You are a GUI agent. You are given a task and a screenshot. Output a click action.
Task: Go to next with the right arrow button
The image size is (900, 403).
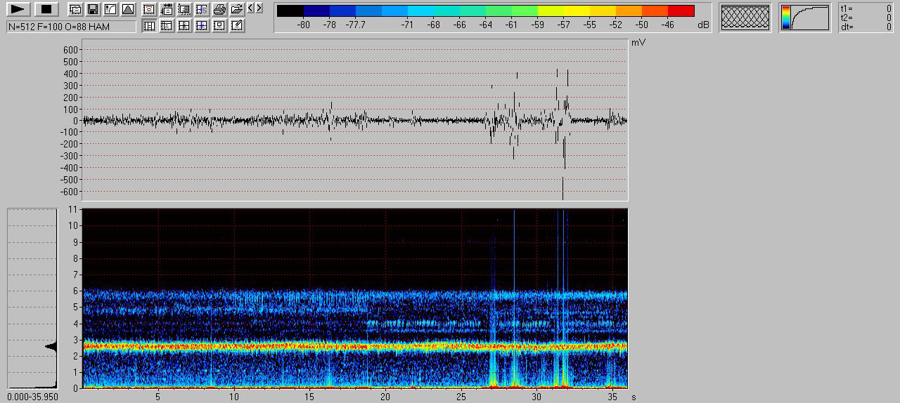pos(259,8)
